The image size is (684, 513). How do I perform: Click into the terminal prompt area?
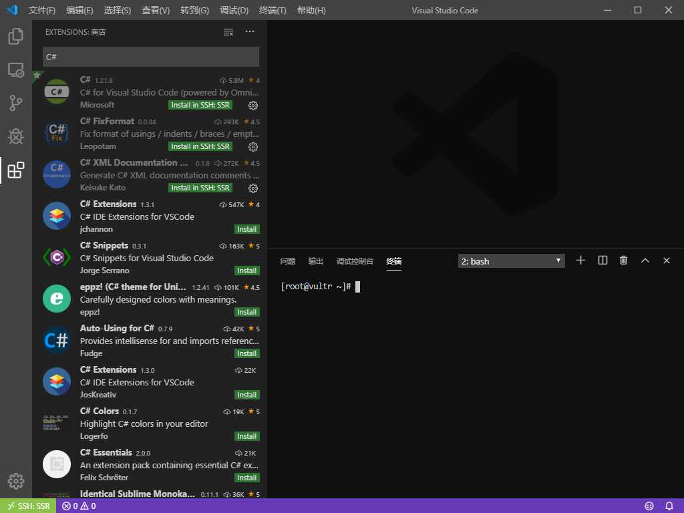pyautogui.click(x=476, y=388)
